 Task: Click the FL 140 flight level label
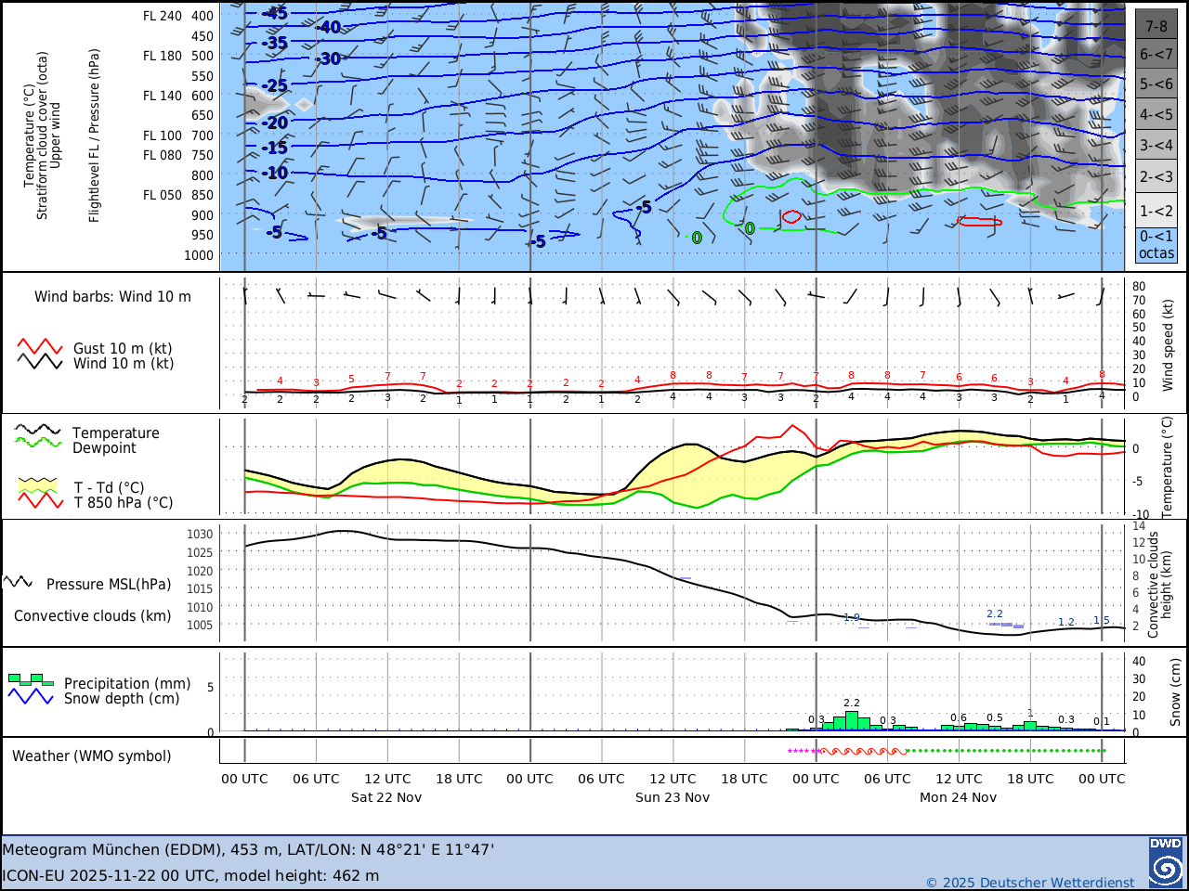pyautogui.click(x=163, y=96)
